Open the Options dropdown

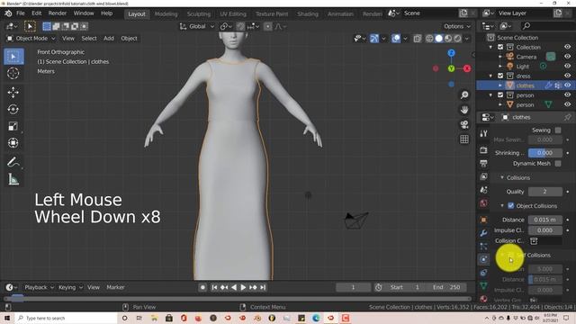[x=456, y=26]
